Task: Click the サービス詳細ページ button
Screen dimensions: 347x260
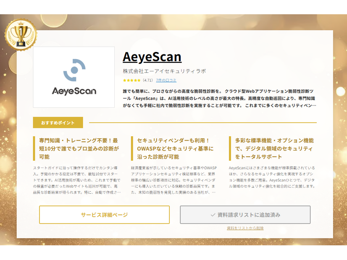Action: point(104,214)
